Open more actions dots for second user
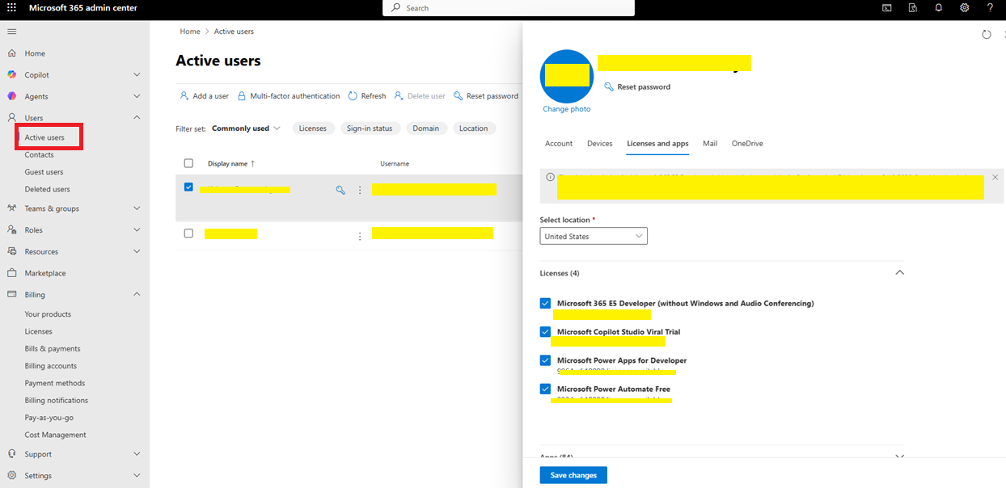The height and width of the screenshot is (488, 1006). pyautogui.click(x=360, y=236)
